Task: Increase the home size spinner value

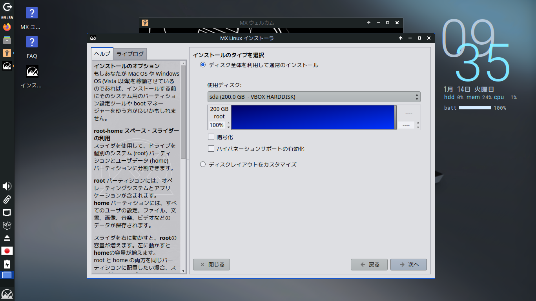Action: coord(418,123)
